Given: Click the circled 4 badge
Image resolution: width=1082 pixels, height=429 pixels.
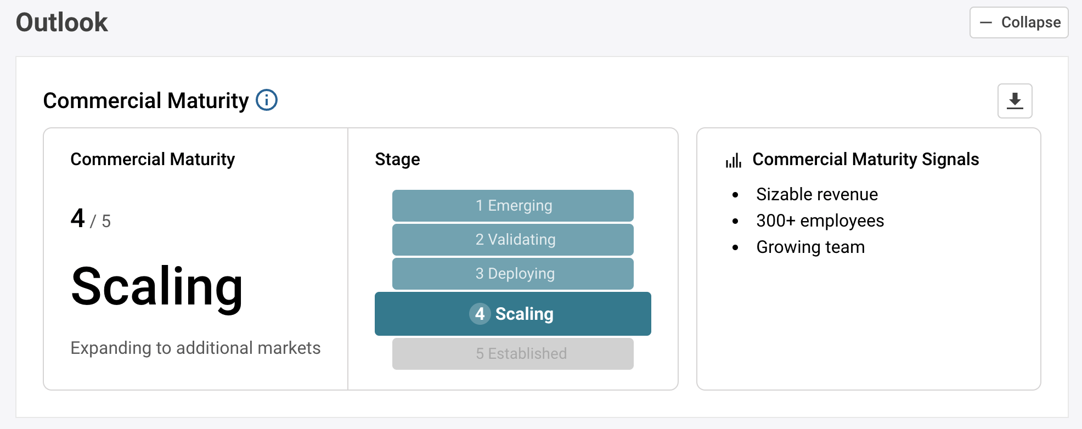Looking at the screenshot, I should (480, 314).
